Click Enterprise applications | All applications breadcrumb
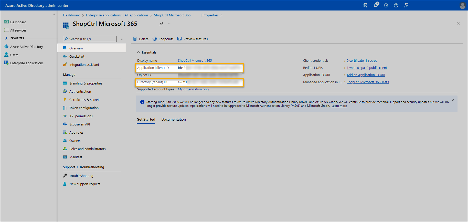Image resolution: width=468 pixels, height=222 pixels. (117, 15)
